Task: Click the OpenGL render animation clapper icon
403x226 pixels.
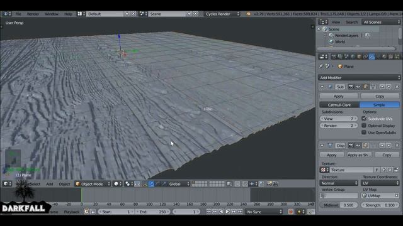Action: [275, 184]
